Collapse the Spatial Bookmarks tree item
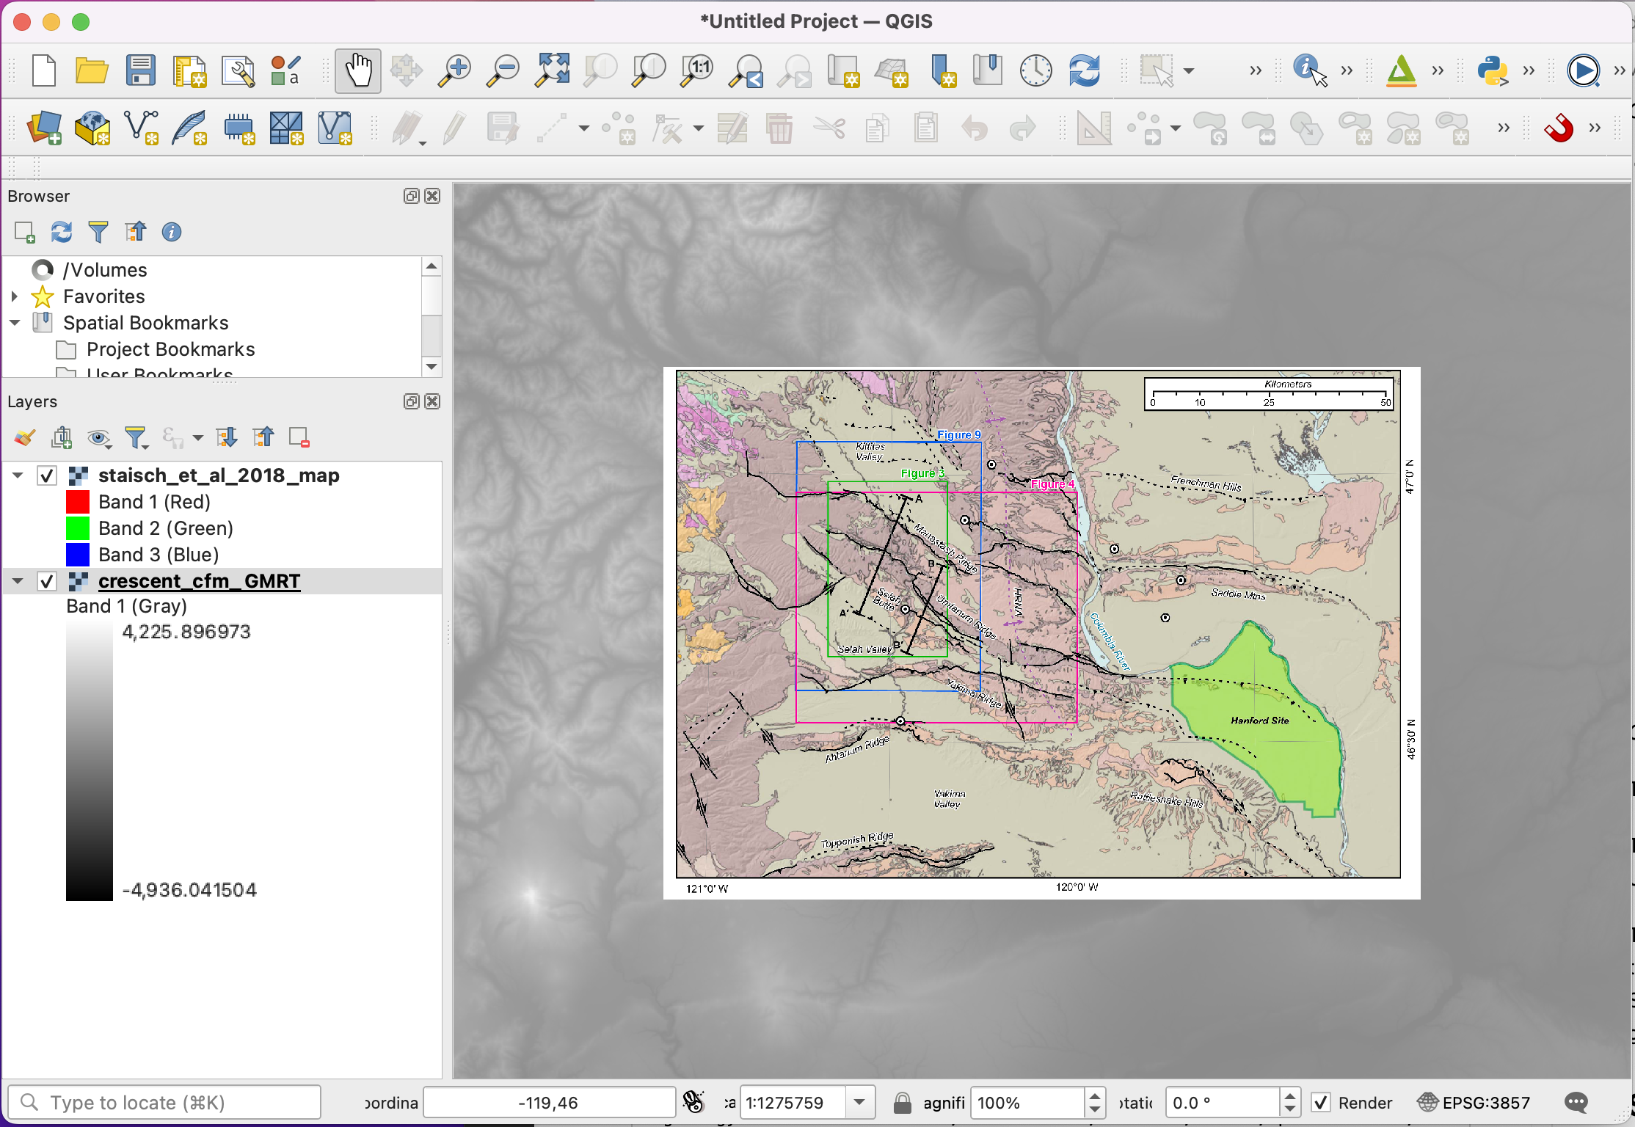Screen dimensions: 1635x1127 (x=15, y=323)
